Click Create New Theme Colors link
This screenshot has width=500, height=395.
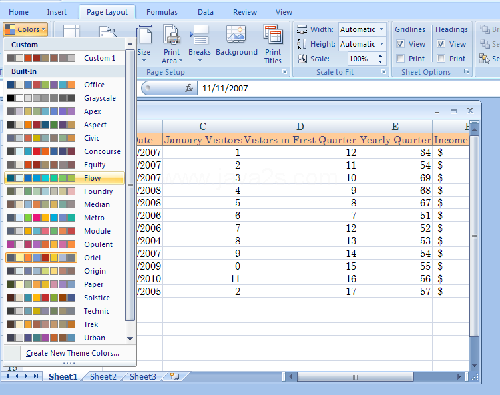pyautogui.click(x=73, y=353)
